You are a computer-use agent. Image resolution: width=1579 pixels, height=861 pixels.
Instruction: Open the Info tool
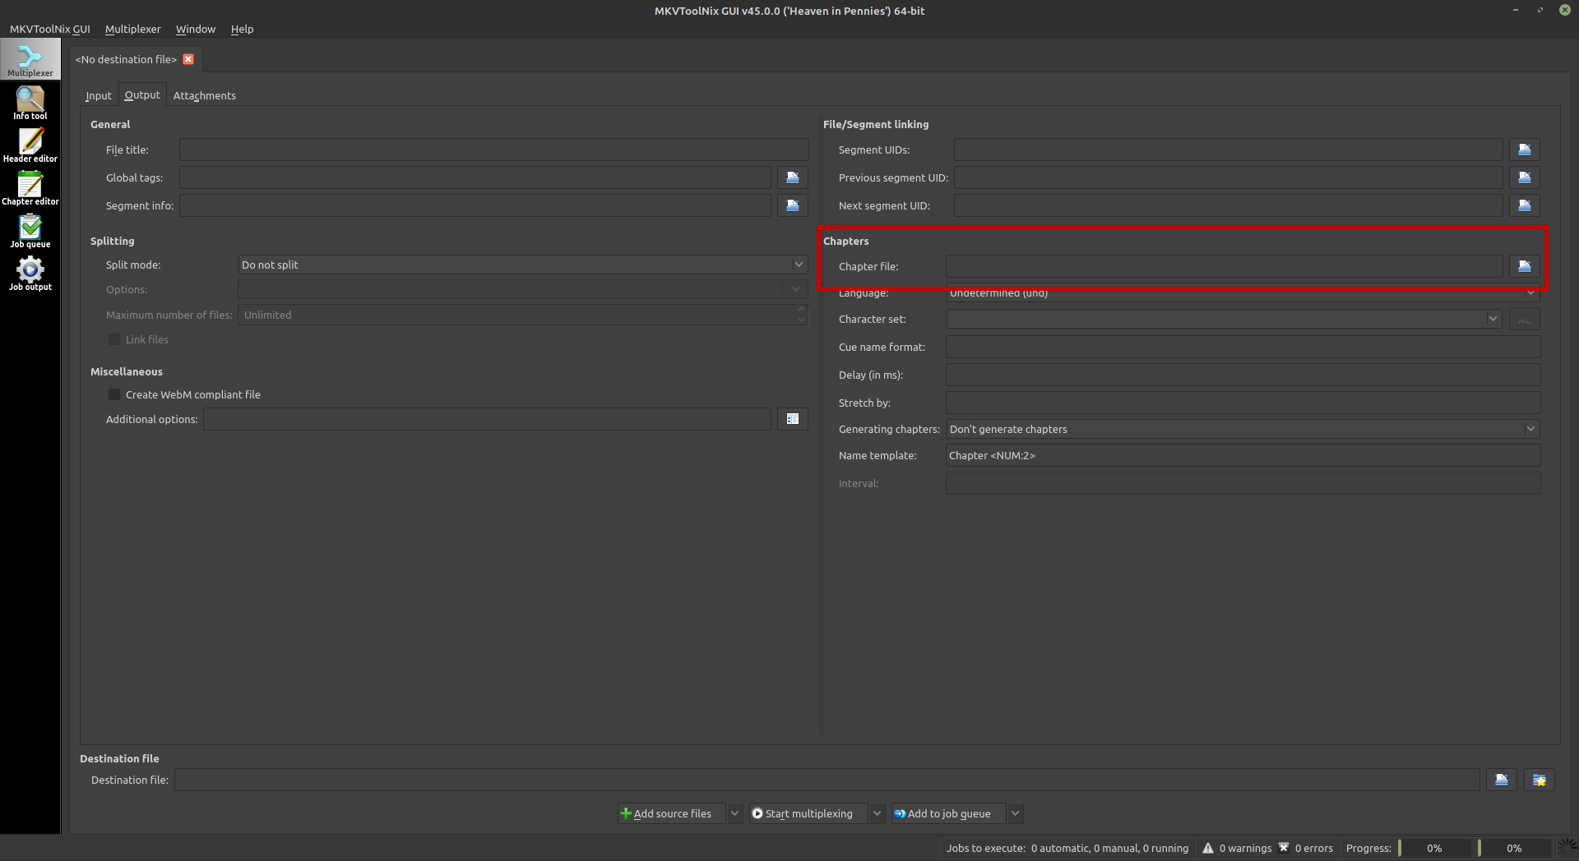(x=30, y=103)
